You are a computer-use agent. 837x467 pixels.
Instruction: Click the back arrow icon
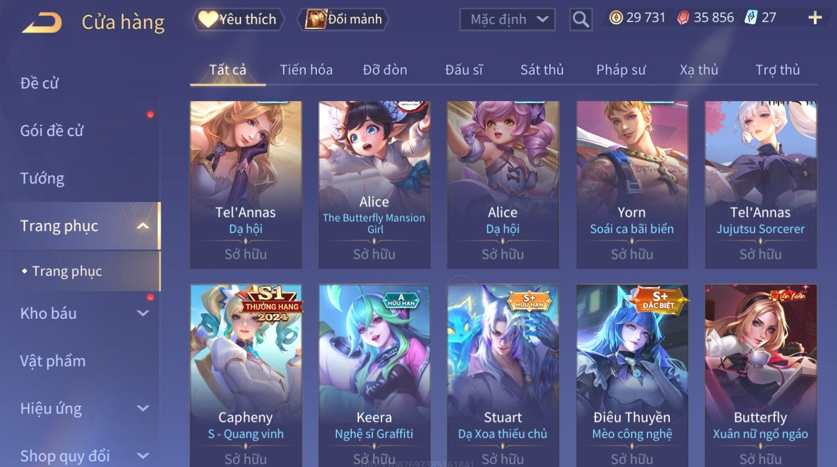pyautogui.click(x=42, y=23)
